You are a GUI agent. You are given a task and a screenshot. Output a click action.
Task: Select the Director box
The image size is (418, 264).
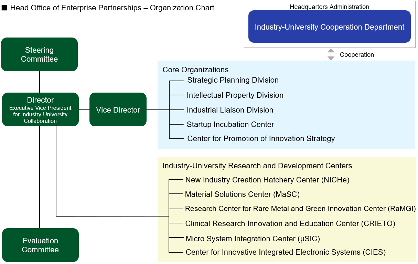tap(40, 109)
